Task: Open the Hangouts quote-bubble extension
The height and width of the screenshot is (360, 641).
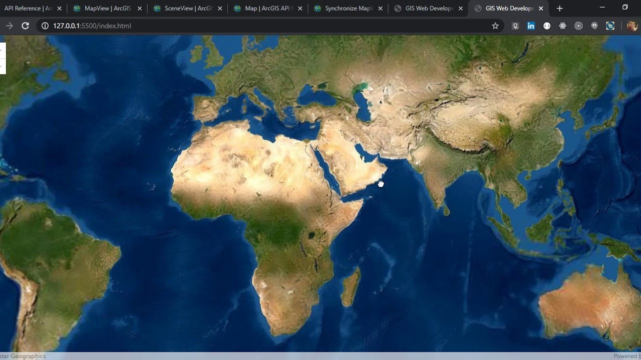Action: 594,25
